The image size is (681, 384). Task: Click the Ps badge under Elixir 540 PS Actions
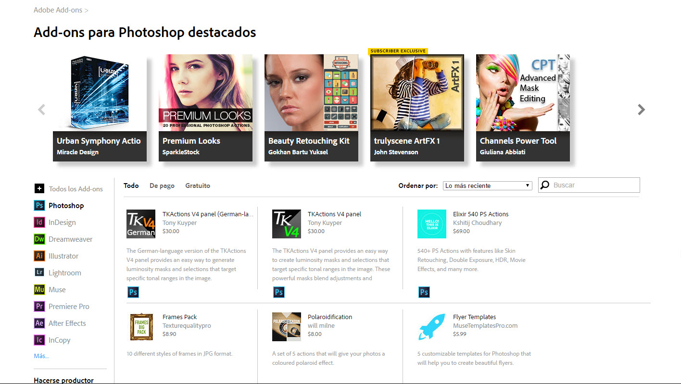pyautogui.click(x=424, y=292)
